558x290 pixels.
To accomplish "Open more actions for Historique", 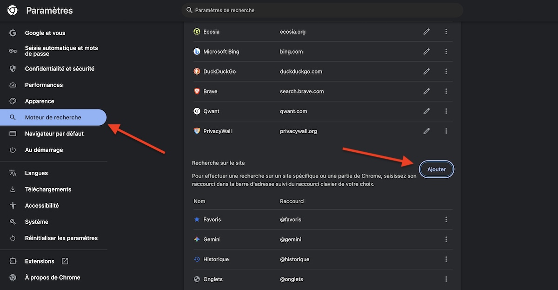I will (446, 259).
